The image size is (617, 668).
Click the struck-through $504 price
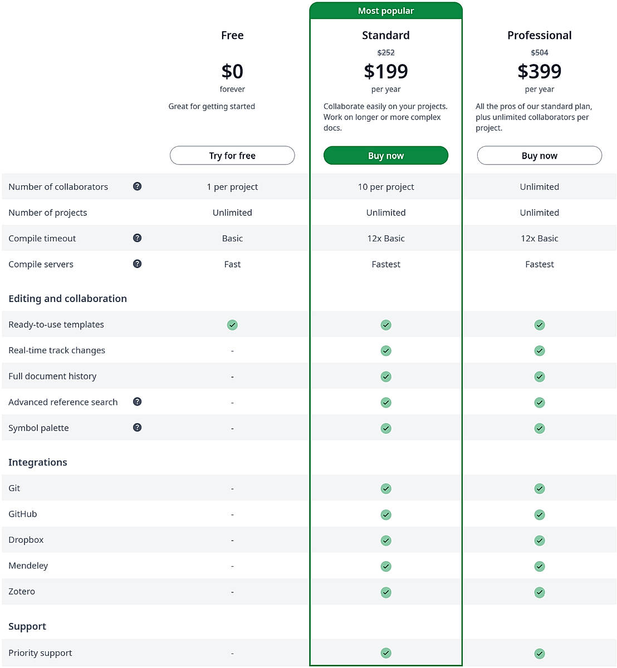pos(540,52)
